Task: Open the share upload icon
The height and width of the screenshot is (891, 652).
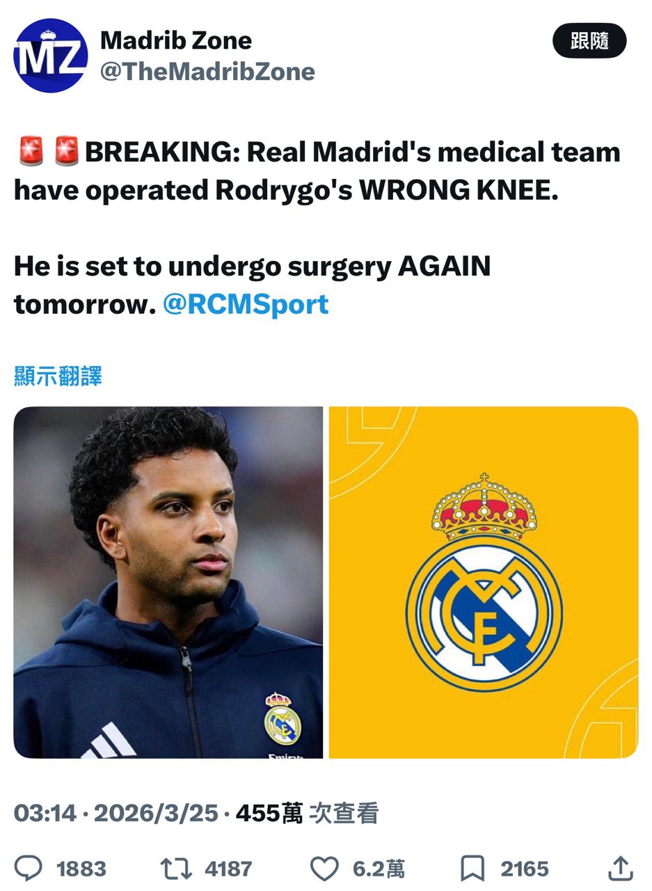Action: click(621, 868)
